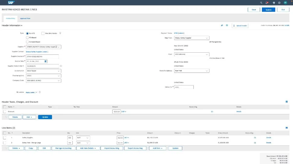Open the search icon in top bar
293x164 pixels.
[261, 2]
